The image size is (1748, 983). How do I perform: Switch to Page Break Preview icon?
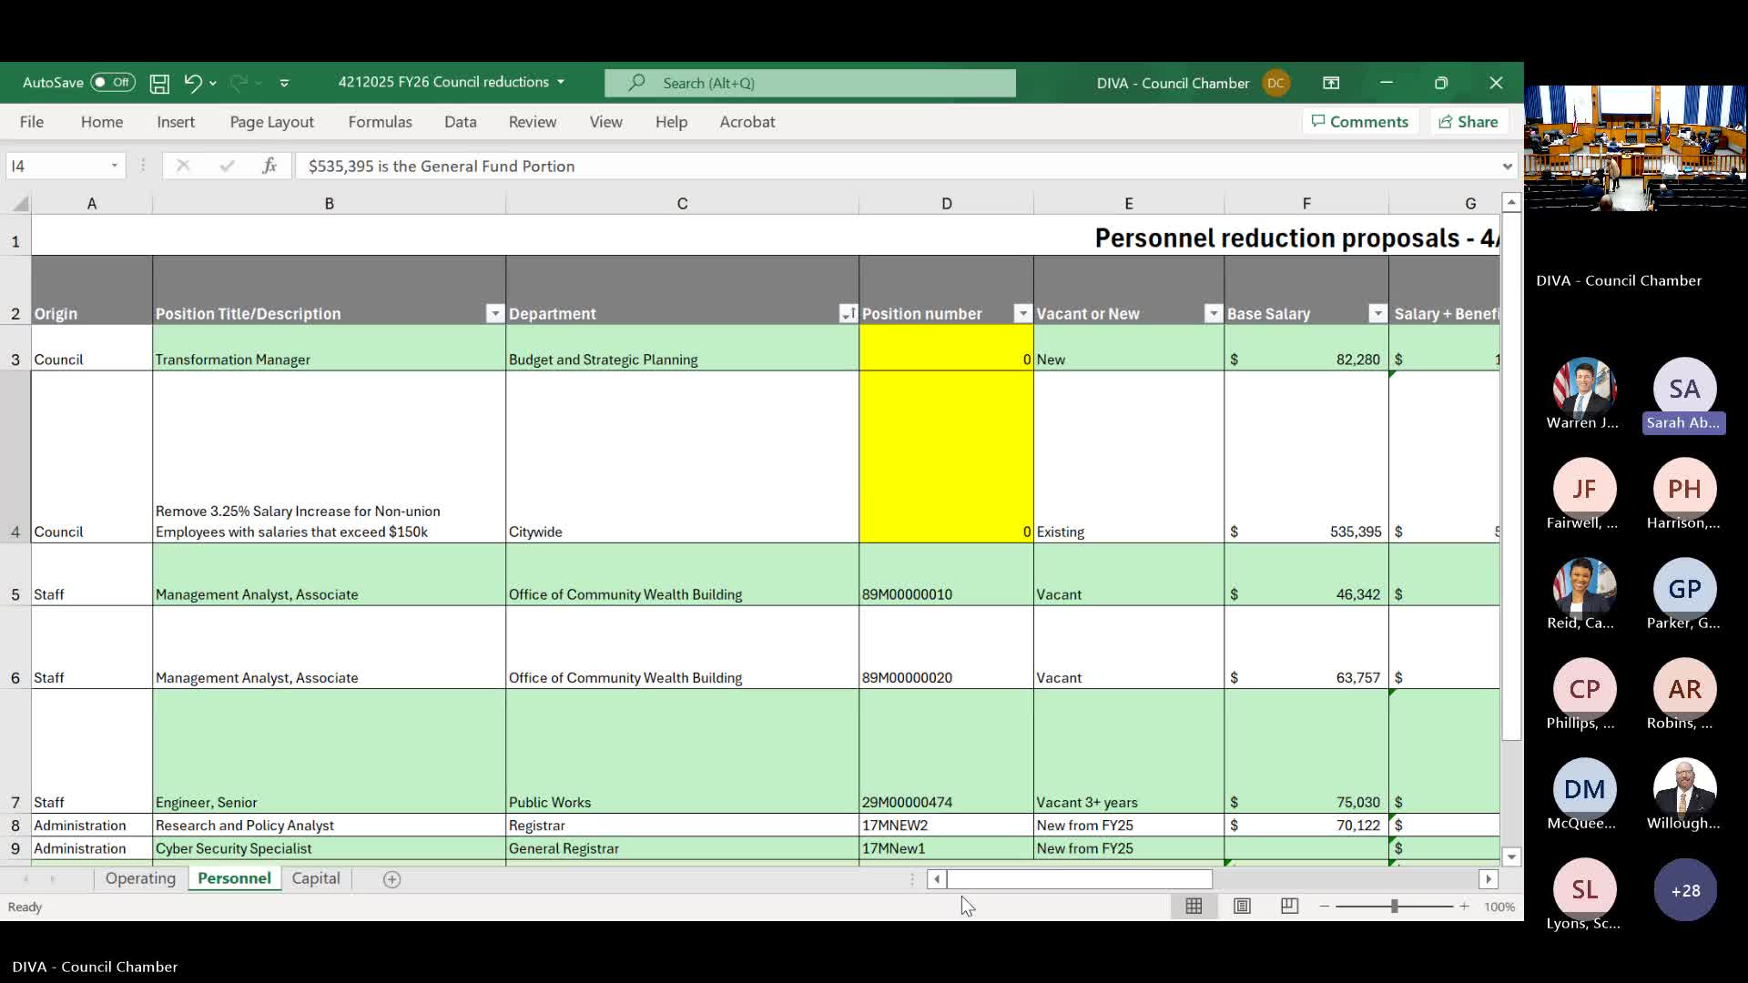tap(1289, 907)
